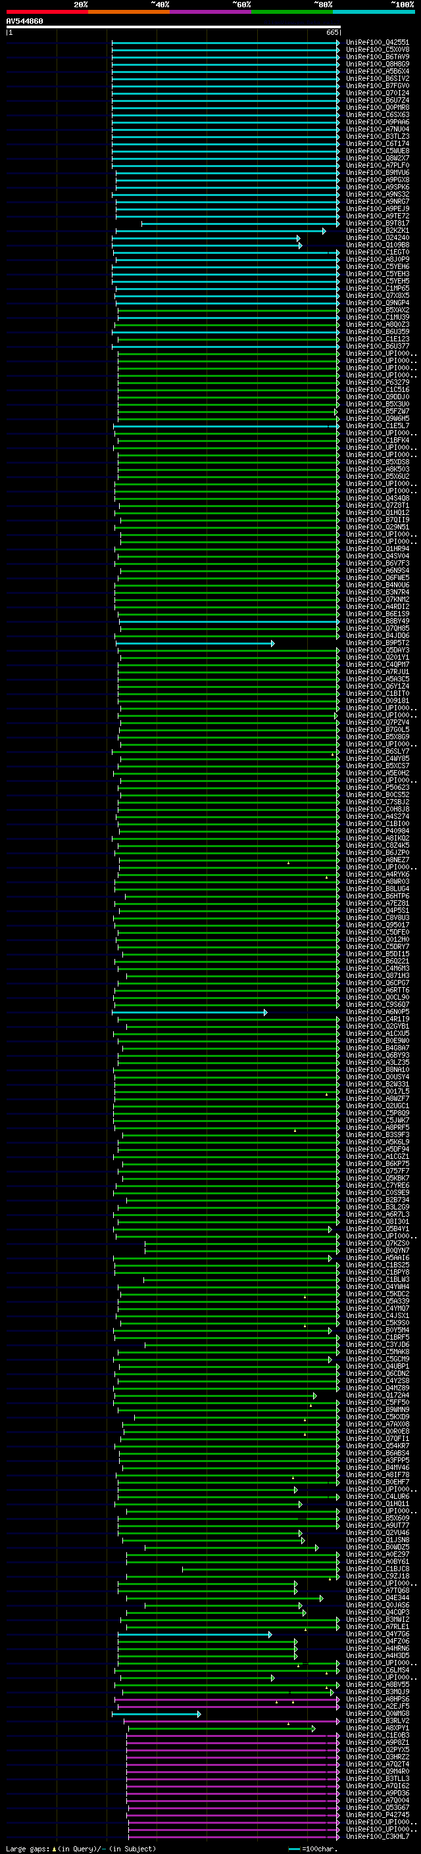Select the UniRef100_A0E297 label
This screenshot has height=1854, width=421.
click(378, 1554)
